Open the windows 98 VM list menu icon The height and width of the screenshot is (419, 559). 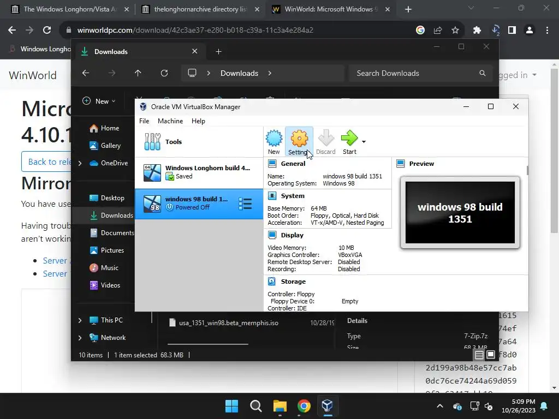click(245, 204)
